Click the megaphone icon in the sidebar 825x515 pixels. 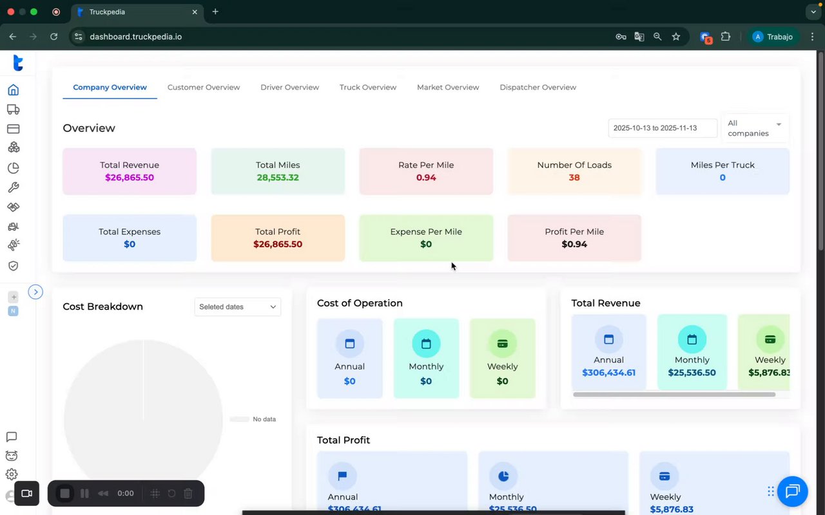point(13,245)
